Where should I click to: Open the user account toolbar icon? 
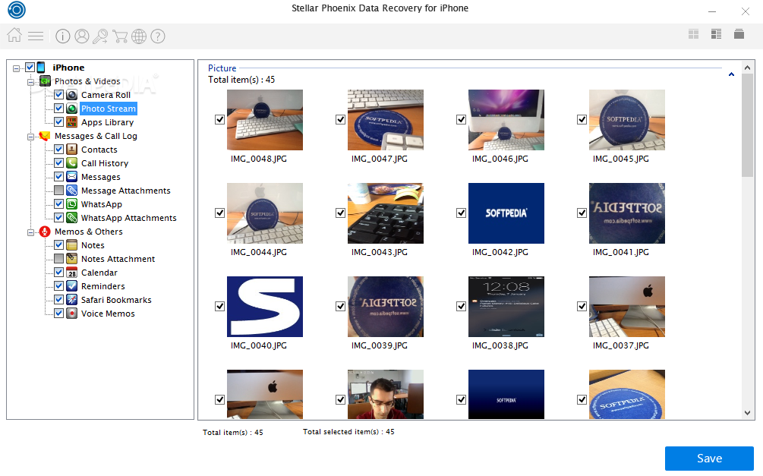[x=82, y=36]
